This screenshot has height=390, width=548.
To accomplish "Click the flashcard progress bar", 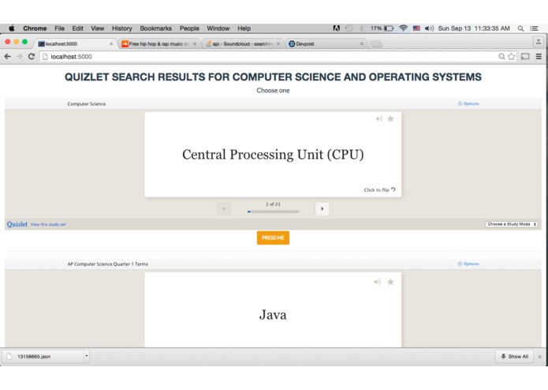I will pos(273,212).
